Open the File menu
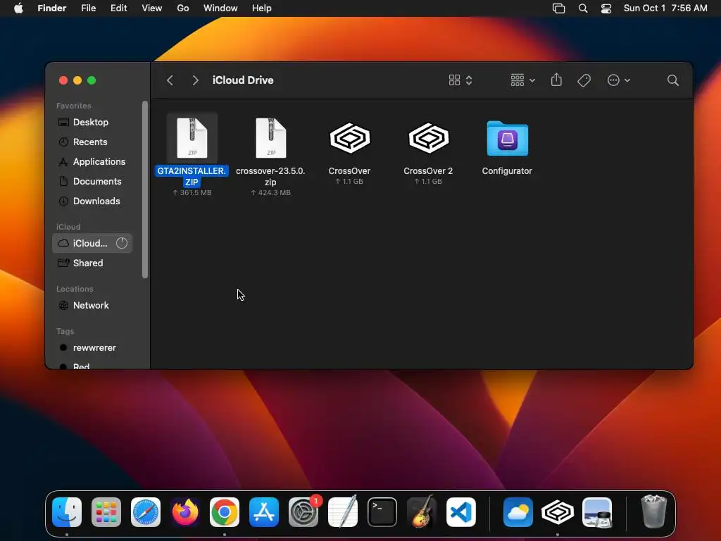Image resolution: width=721 pixels, height=541 pixels. [x=88, y=8]
